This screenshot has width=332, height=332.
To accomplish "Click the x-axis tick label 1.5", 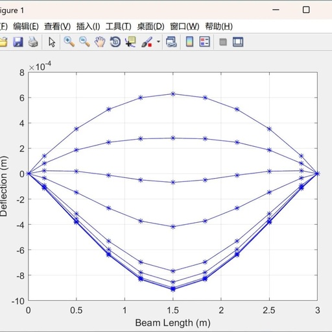I will (x=172, y=311).
